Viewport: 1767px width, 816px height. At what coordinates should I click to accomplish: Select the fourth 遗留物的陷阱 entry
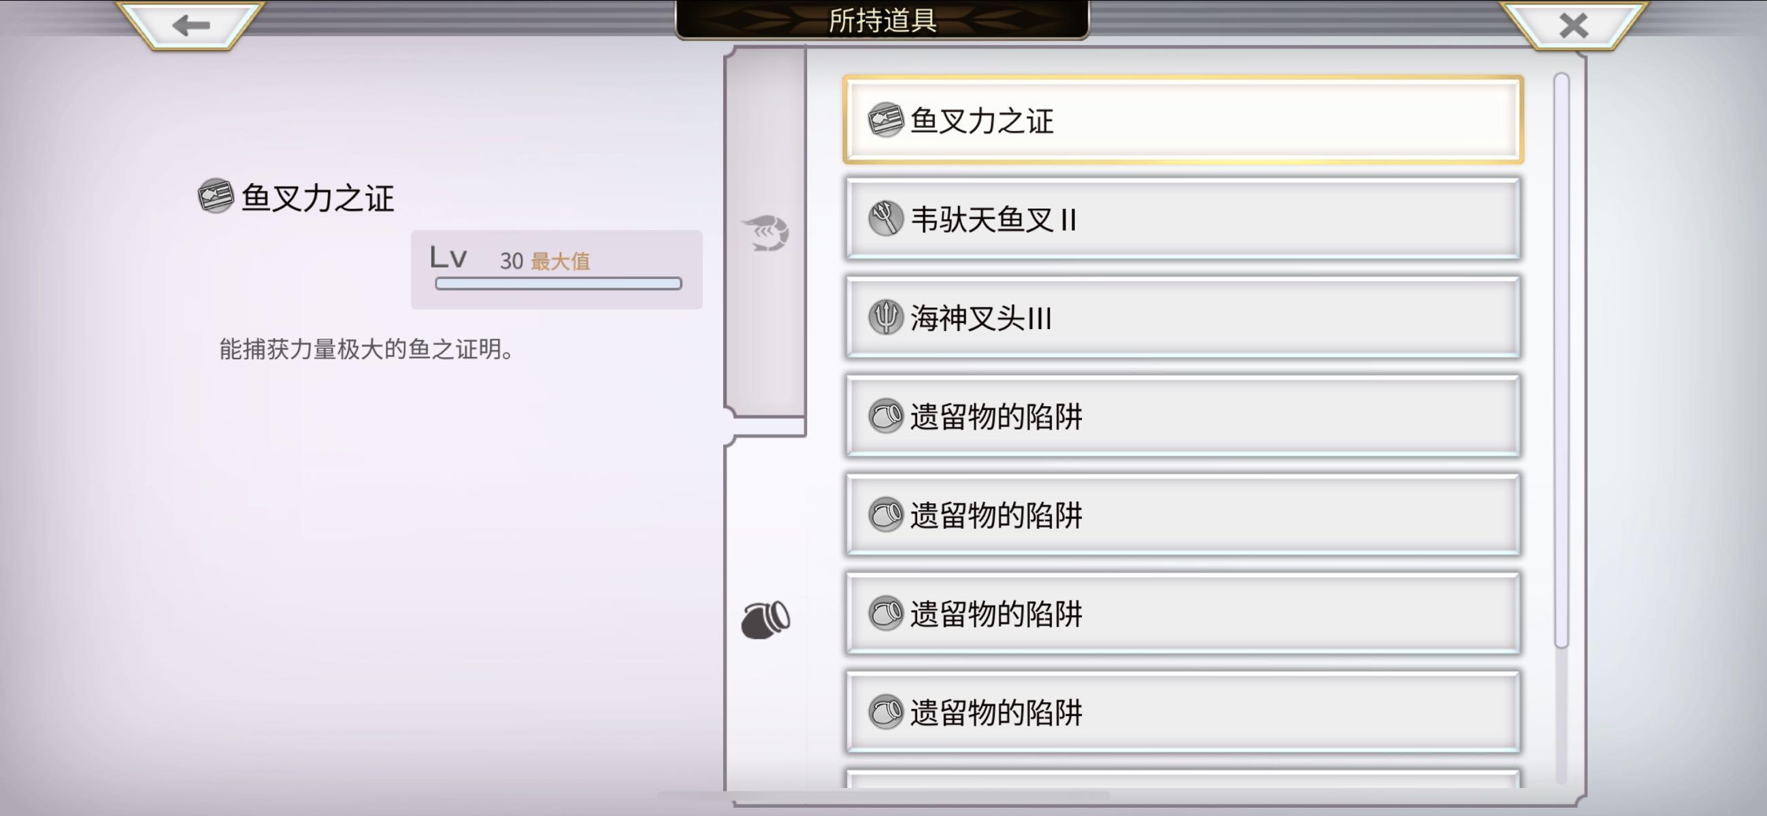coord(1183,712)
